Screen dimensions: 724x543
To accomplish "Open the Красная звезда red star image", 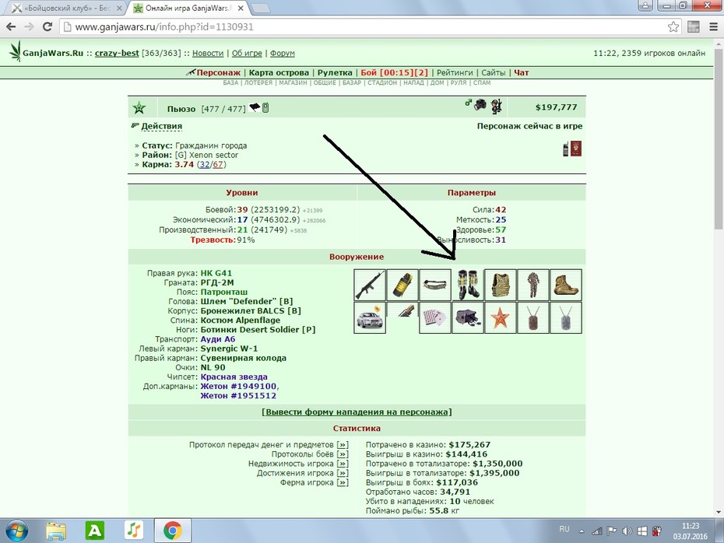I will point(501,318).
